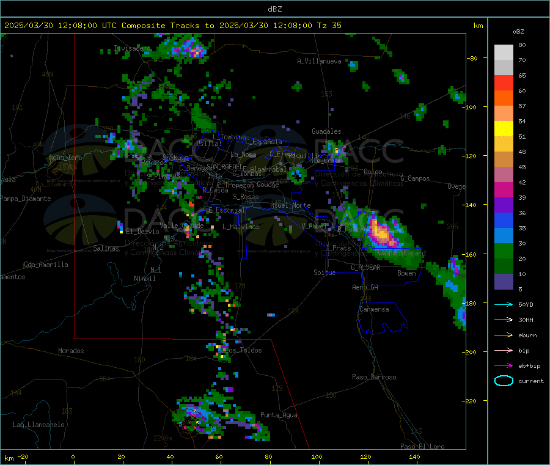
Task: Click the A_Villanueva location label
Action: click(319, 61)
